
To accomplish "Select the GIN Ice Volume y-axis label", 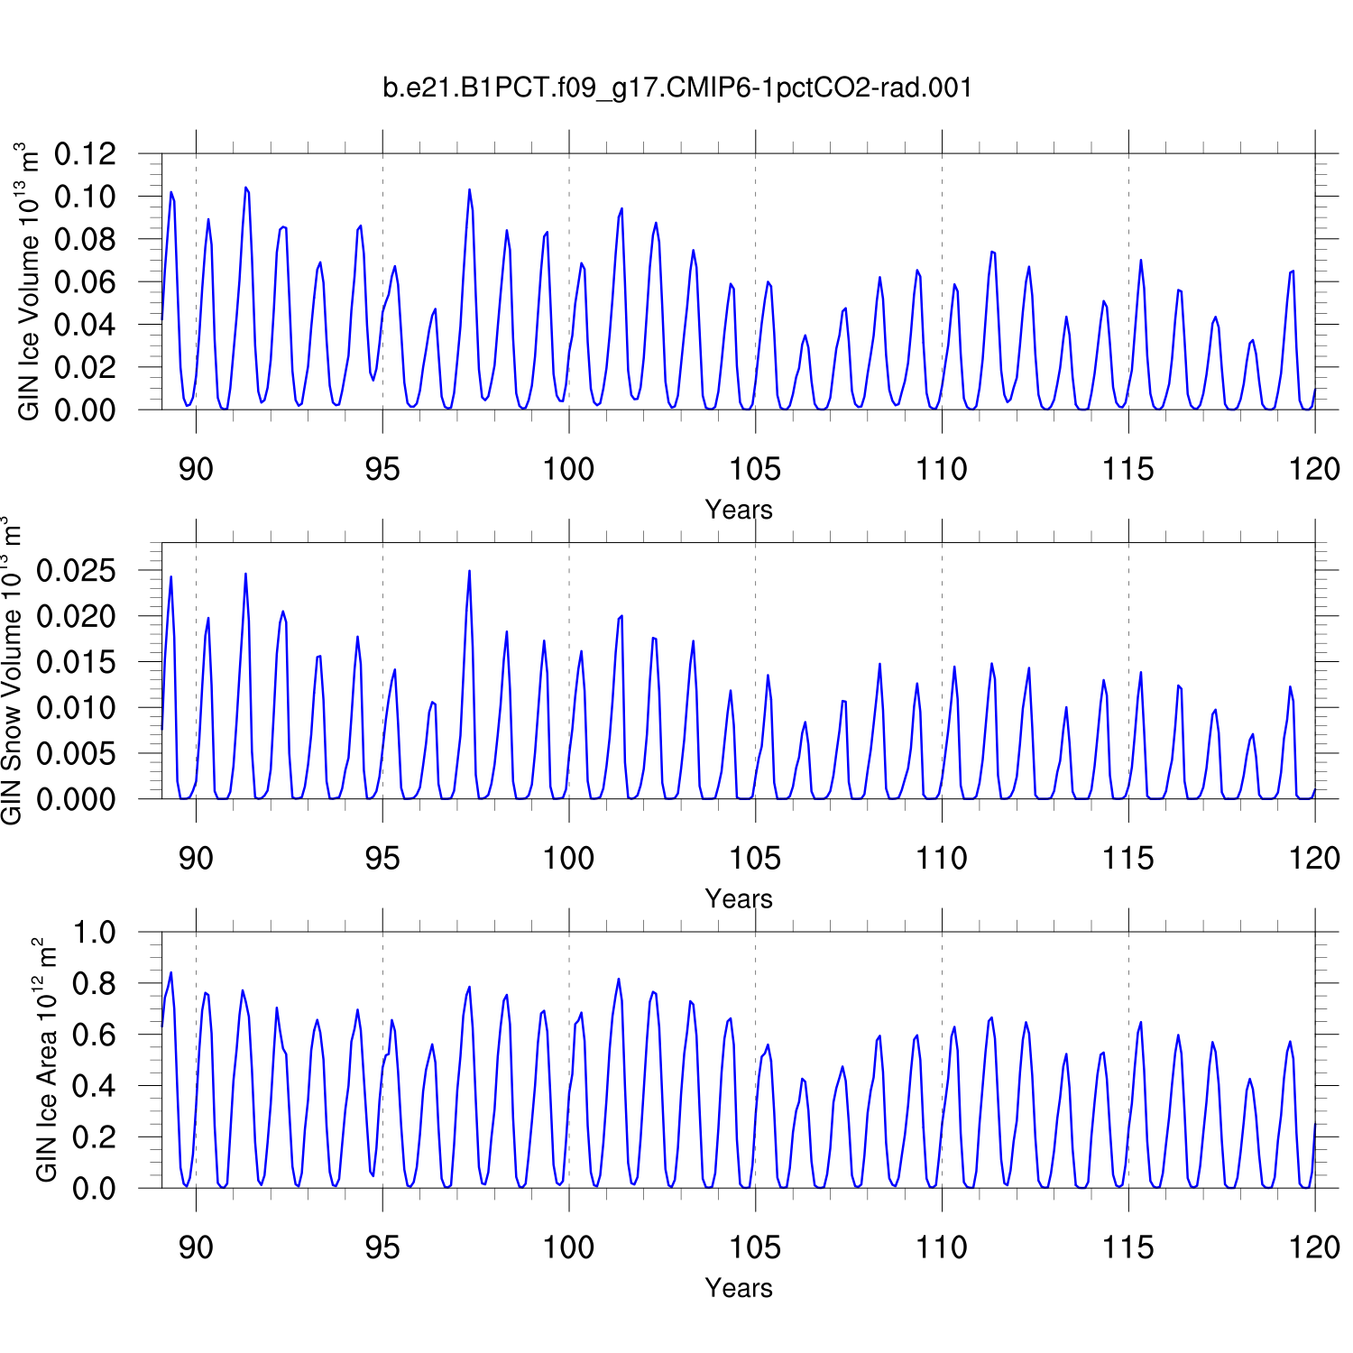I will 29,281.
